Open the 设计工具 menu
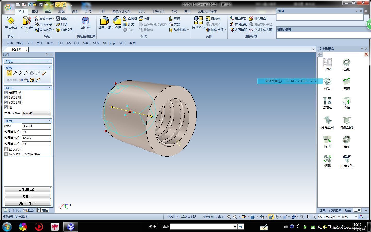Viewport: 371px width, 232px height. tap(73, 43)
